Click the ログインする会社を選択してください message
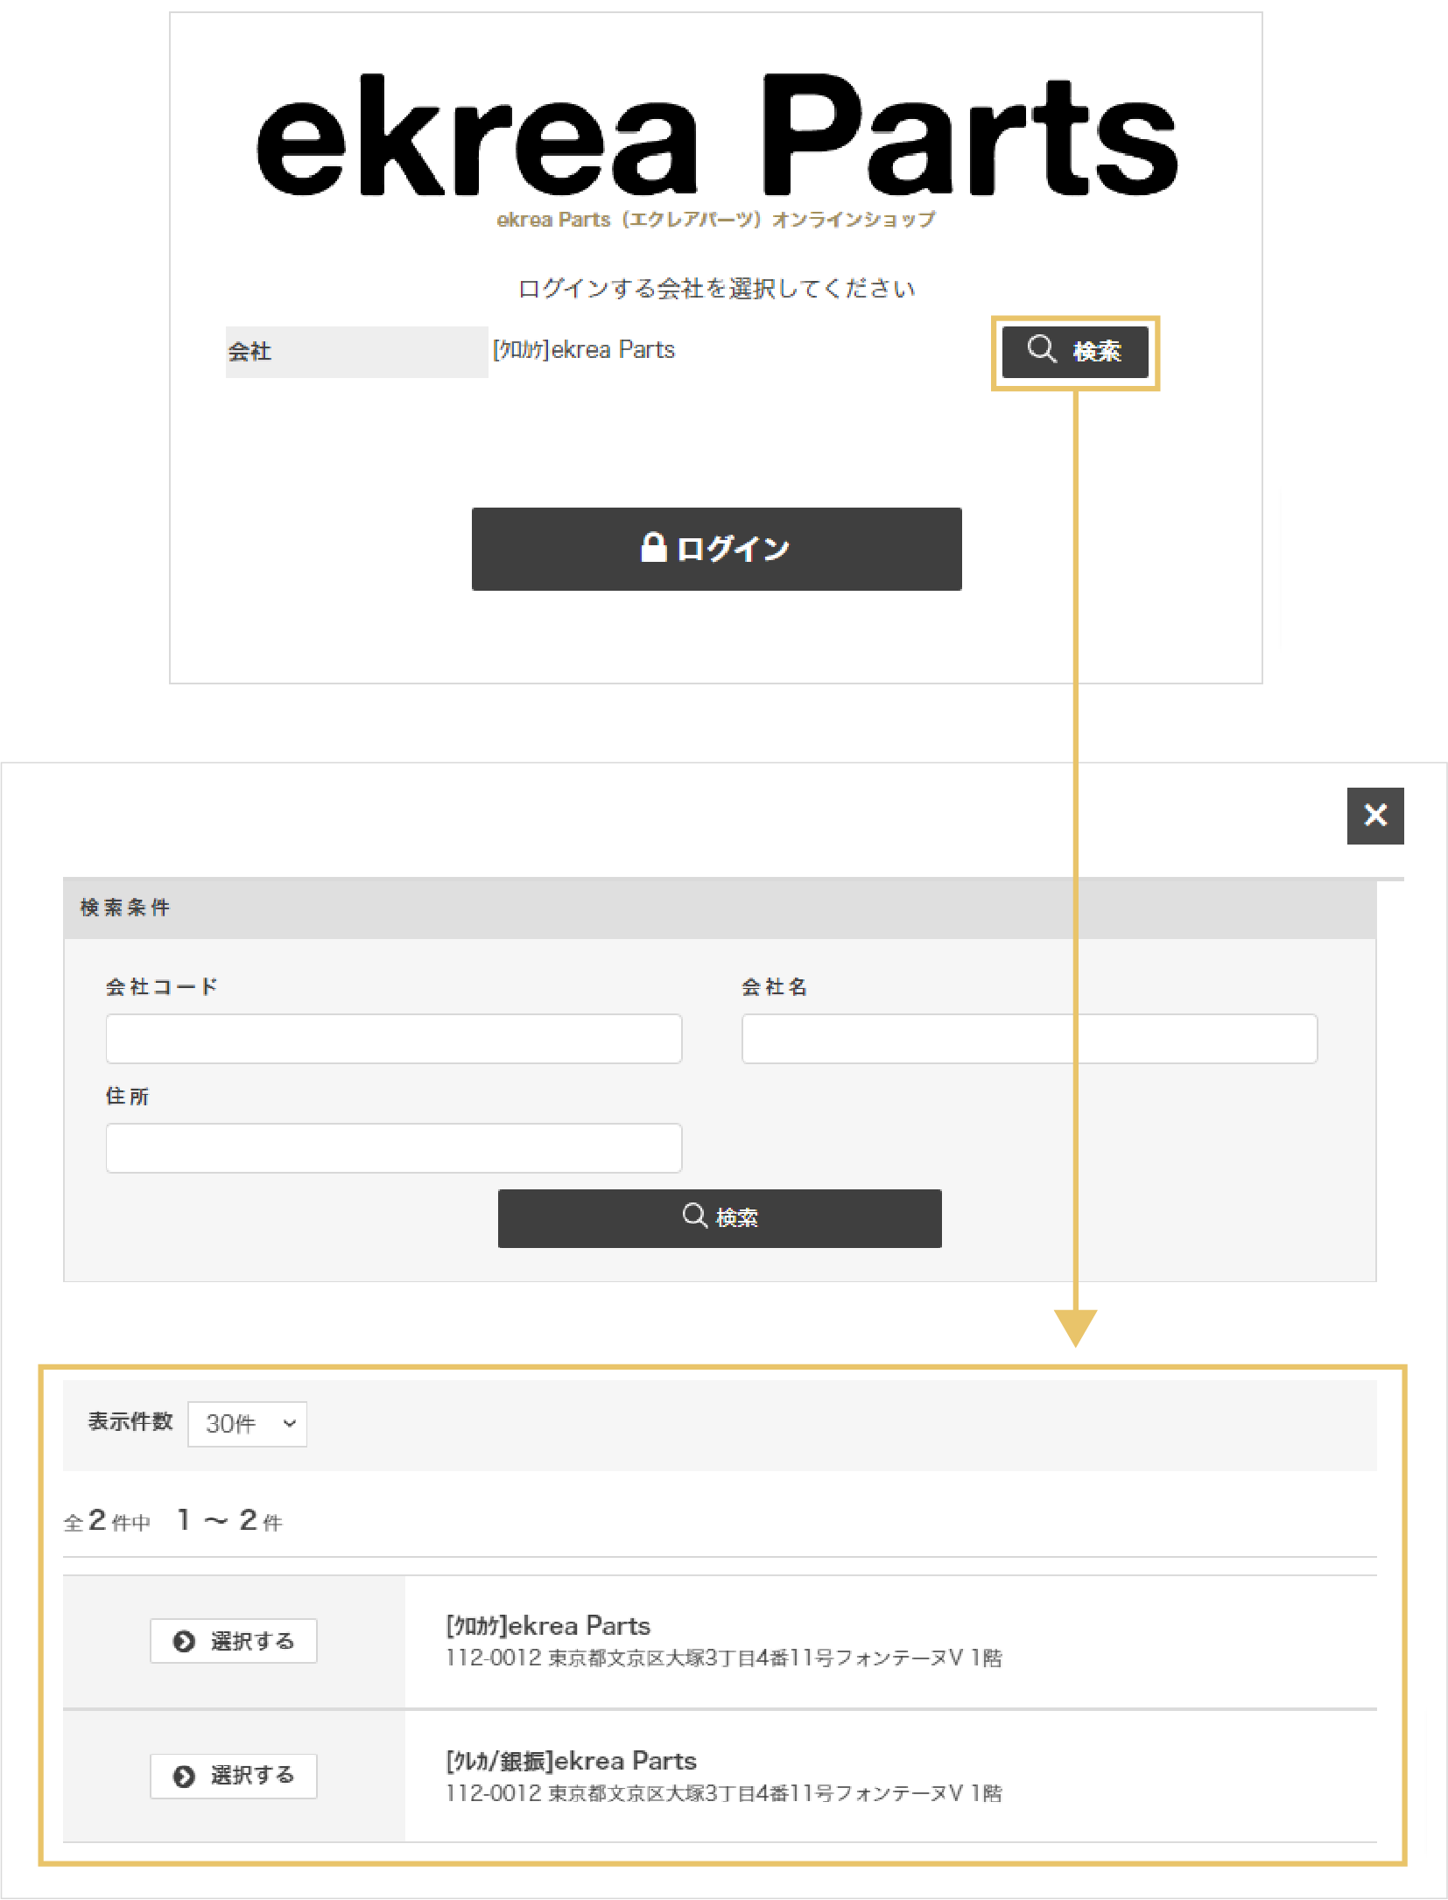The height and width of the screenshot is (1900, 1448). [716, 289]
